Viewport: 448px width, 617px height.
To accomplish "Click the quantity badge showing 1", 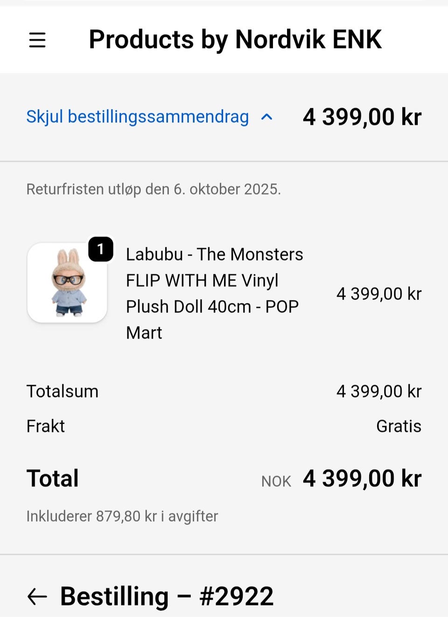I will pyautogui.click(x=101, y=249).
